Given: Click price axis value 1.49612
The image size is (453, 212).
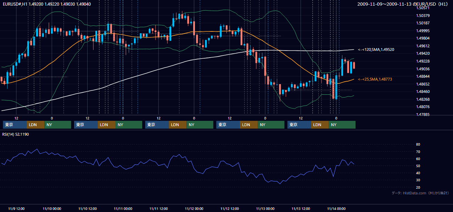Looking at the screenshot, I should (x=423, y=46).
